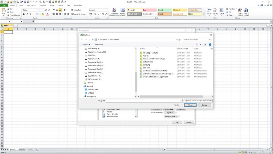
Task: Switch to the Formulas tab
Action: pos(43,5)
